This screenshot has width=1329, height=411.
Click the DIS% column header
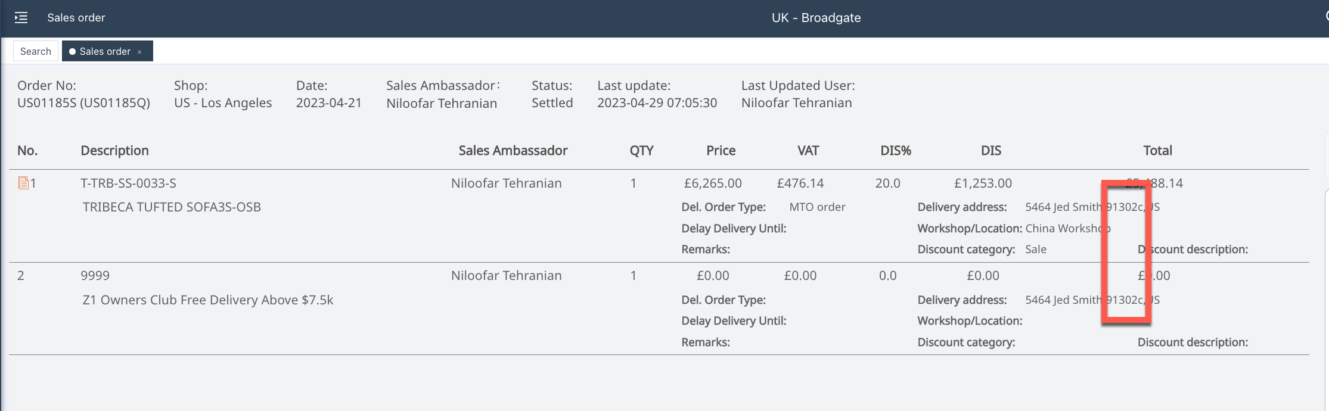895,151
